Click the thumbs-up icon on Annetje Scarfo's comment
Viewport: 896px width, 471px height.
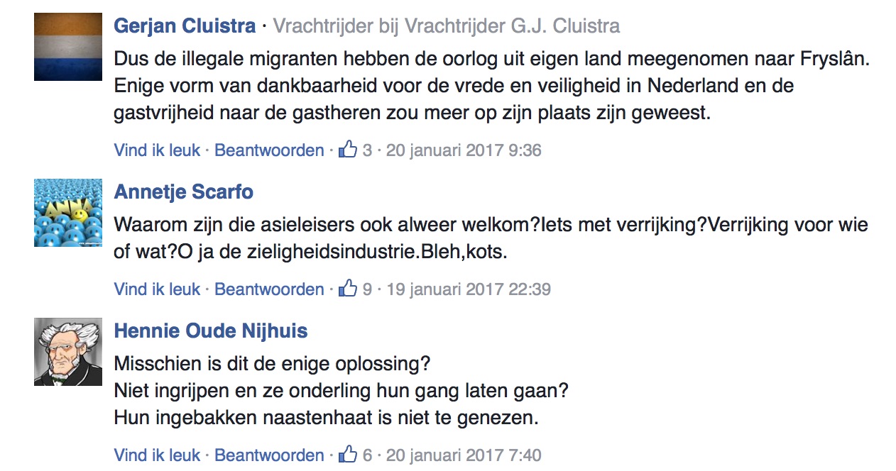coord(348,289)
